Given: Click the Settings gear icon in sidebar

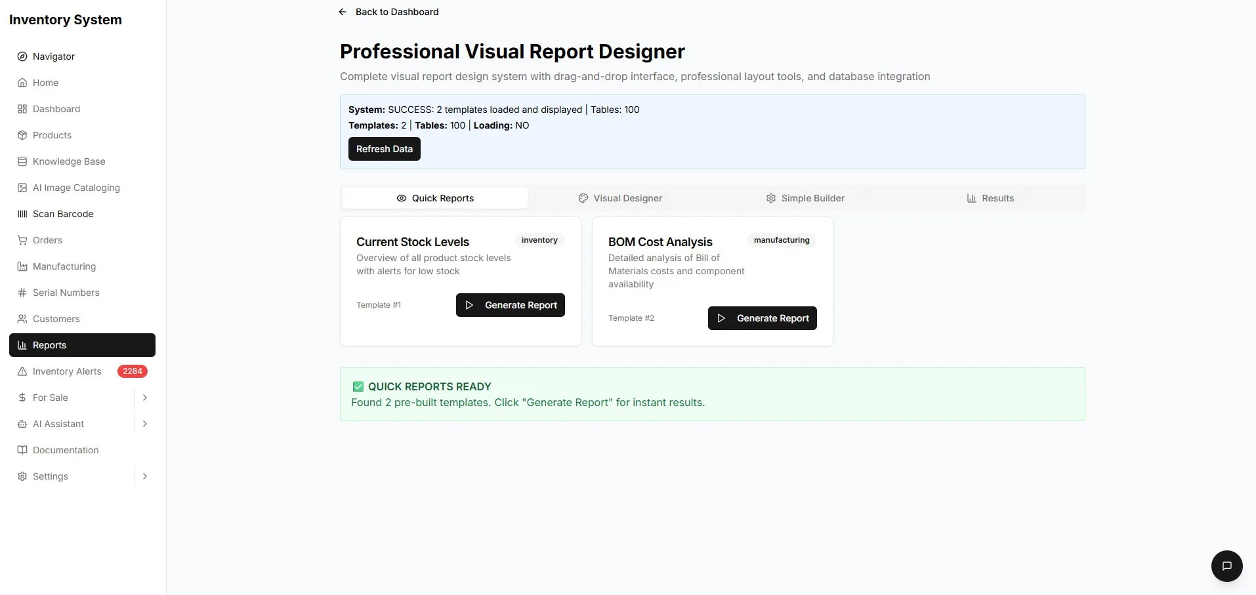Looking at the screenshot, I should (x=22, y=476).
